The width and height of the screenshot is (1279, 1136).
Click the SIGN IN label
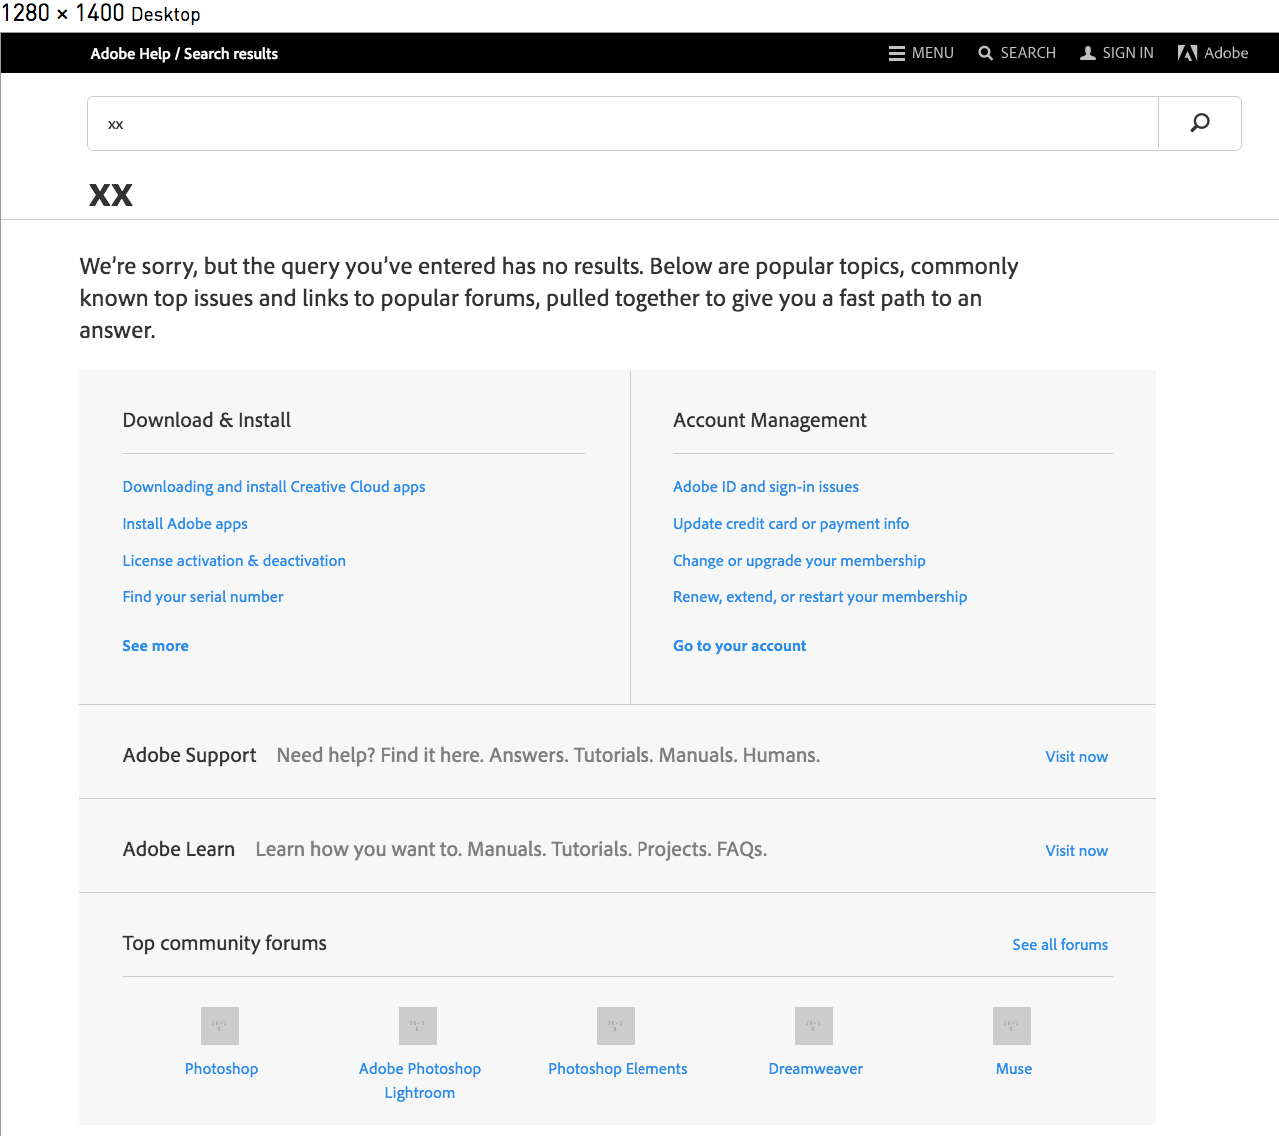pos(1128,53)
